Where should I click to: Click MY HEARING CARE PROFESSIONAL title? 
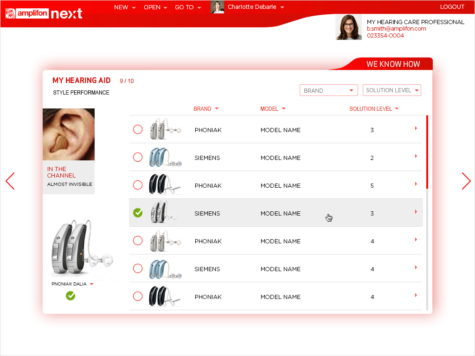[x=415, y=22]
